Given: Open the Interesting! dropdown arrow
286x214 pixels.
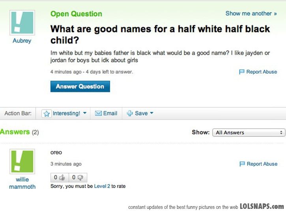Looking at the screenshot, I should click(84, 113).
